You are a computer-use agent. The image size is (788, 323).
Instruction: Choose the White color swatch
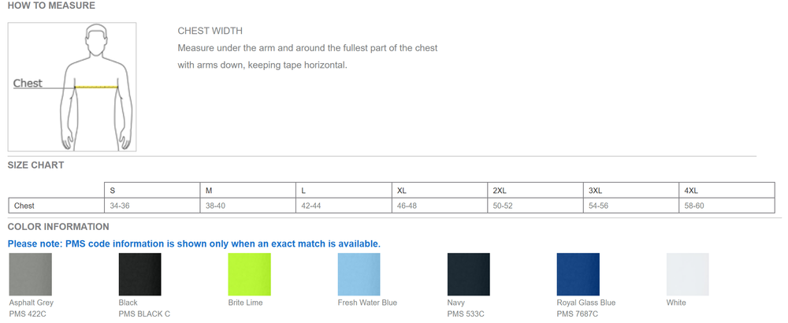click(x=687, y=273)
